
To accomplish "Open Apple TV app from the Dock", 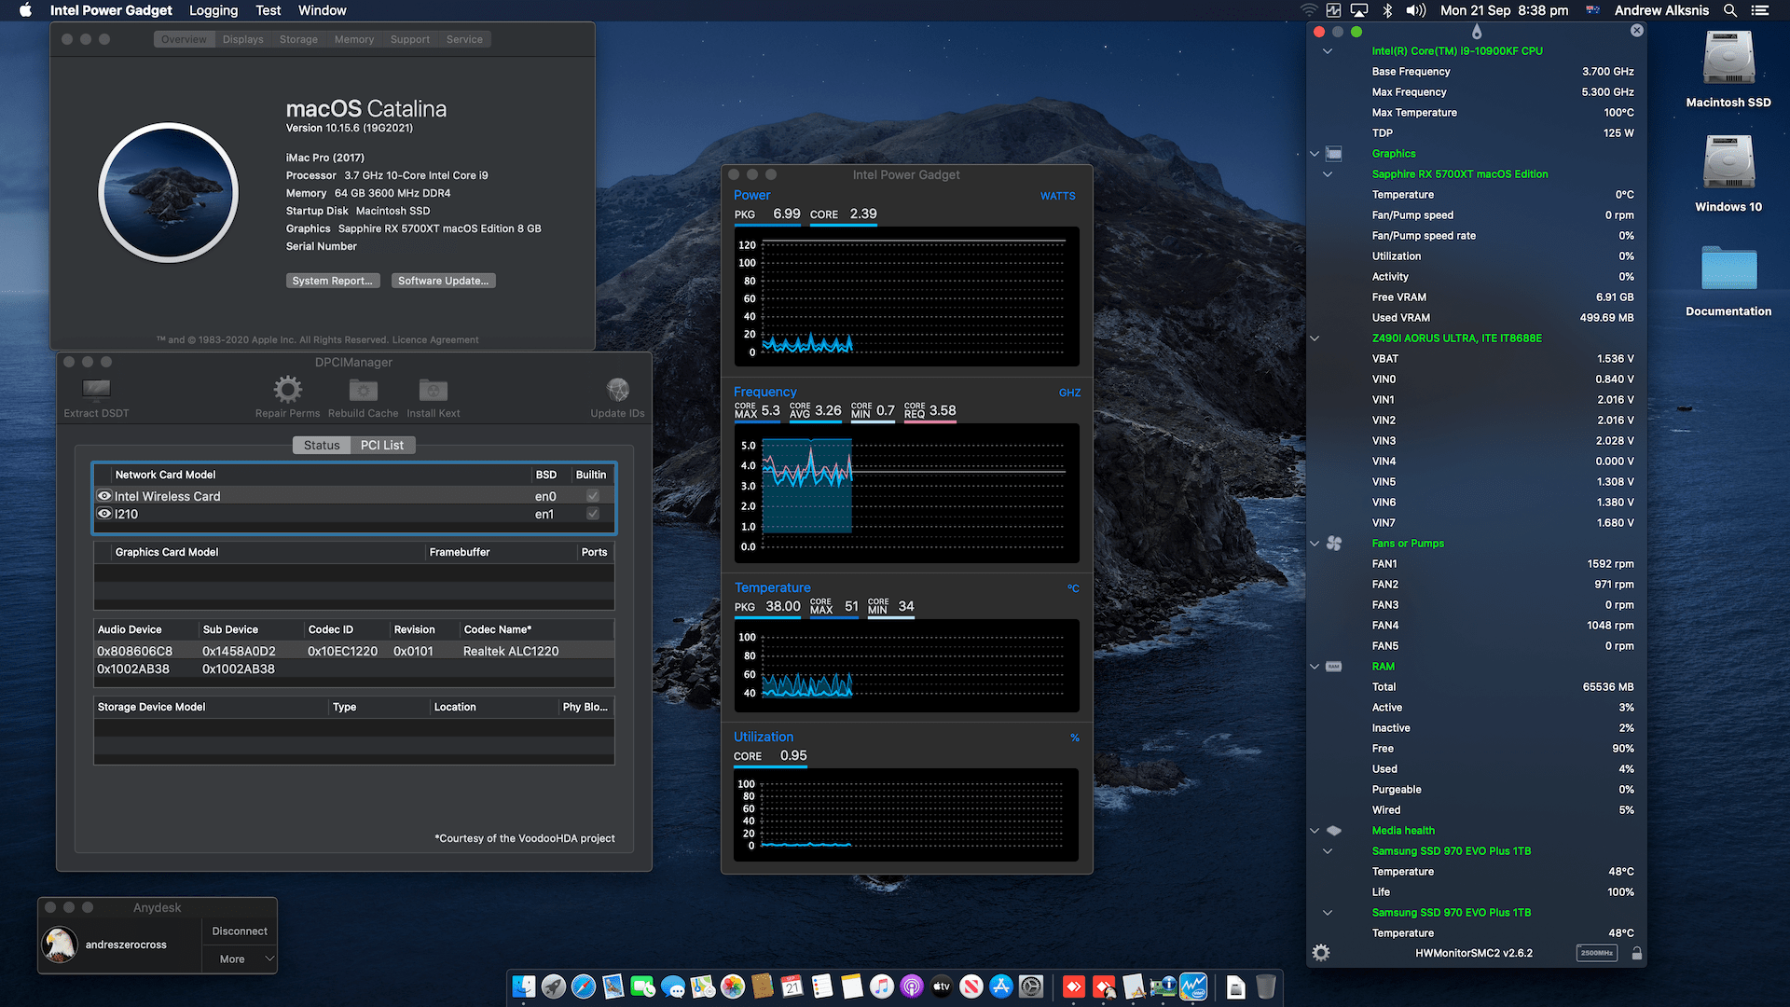I will (x=942, y=986).
